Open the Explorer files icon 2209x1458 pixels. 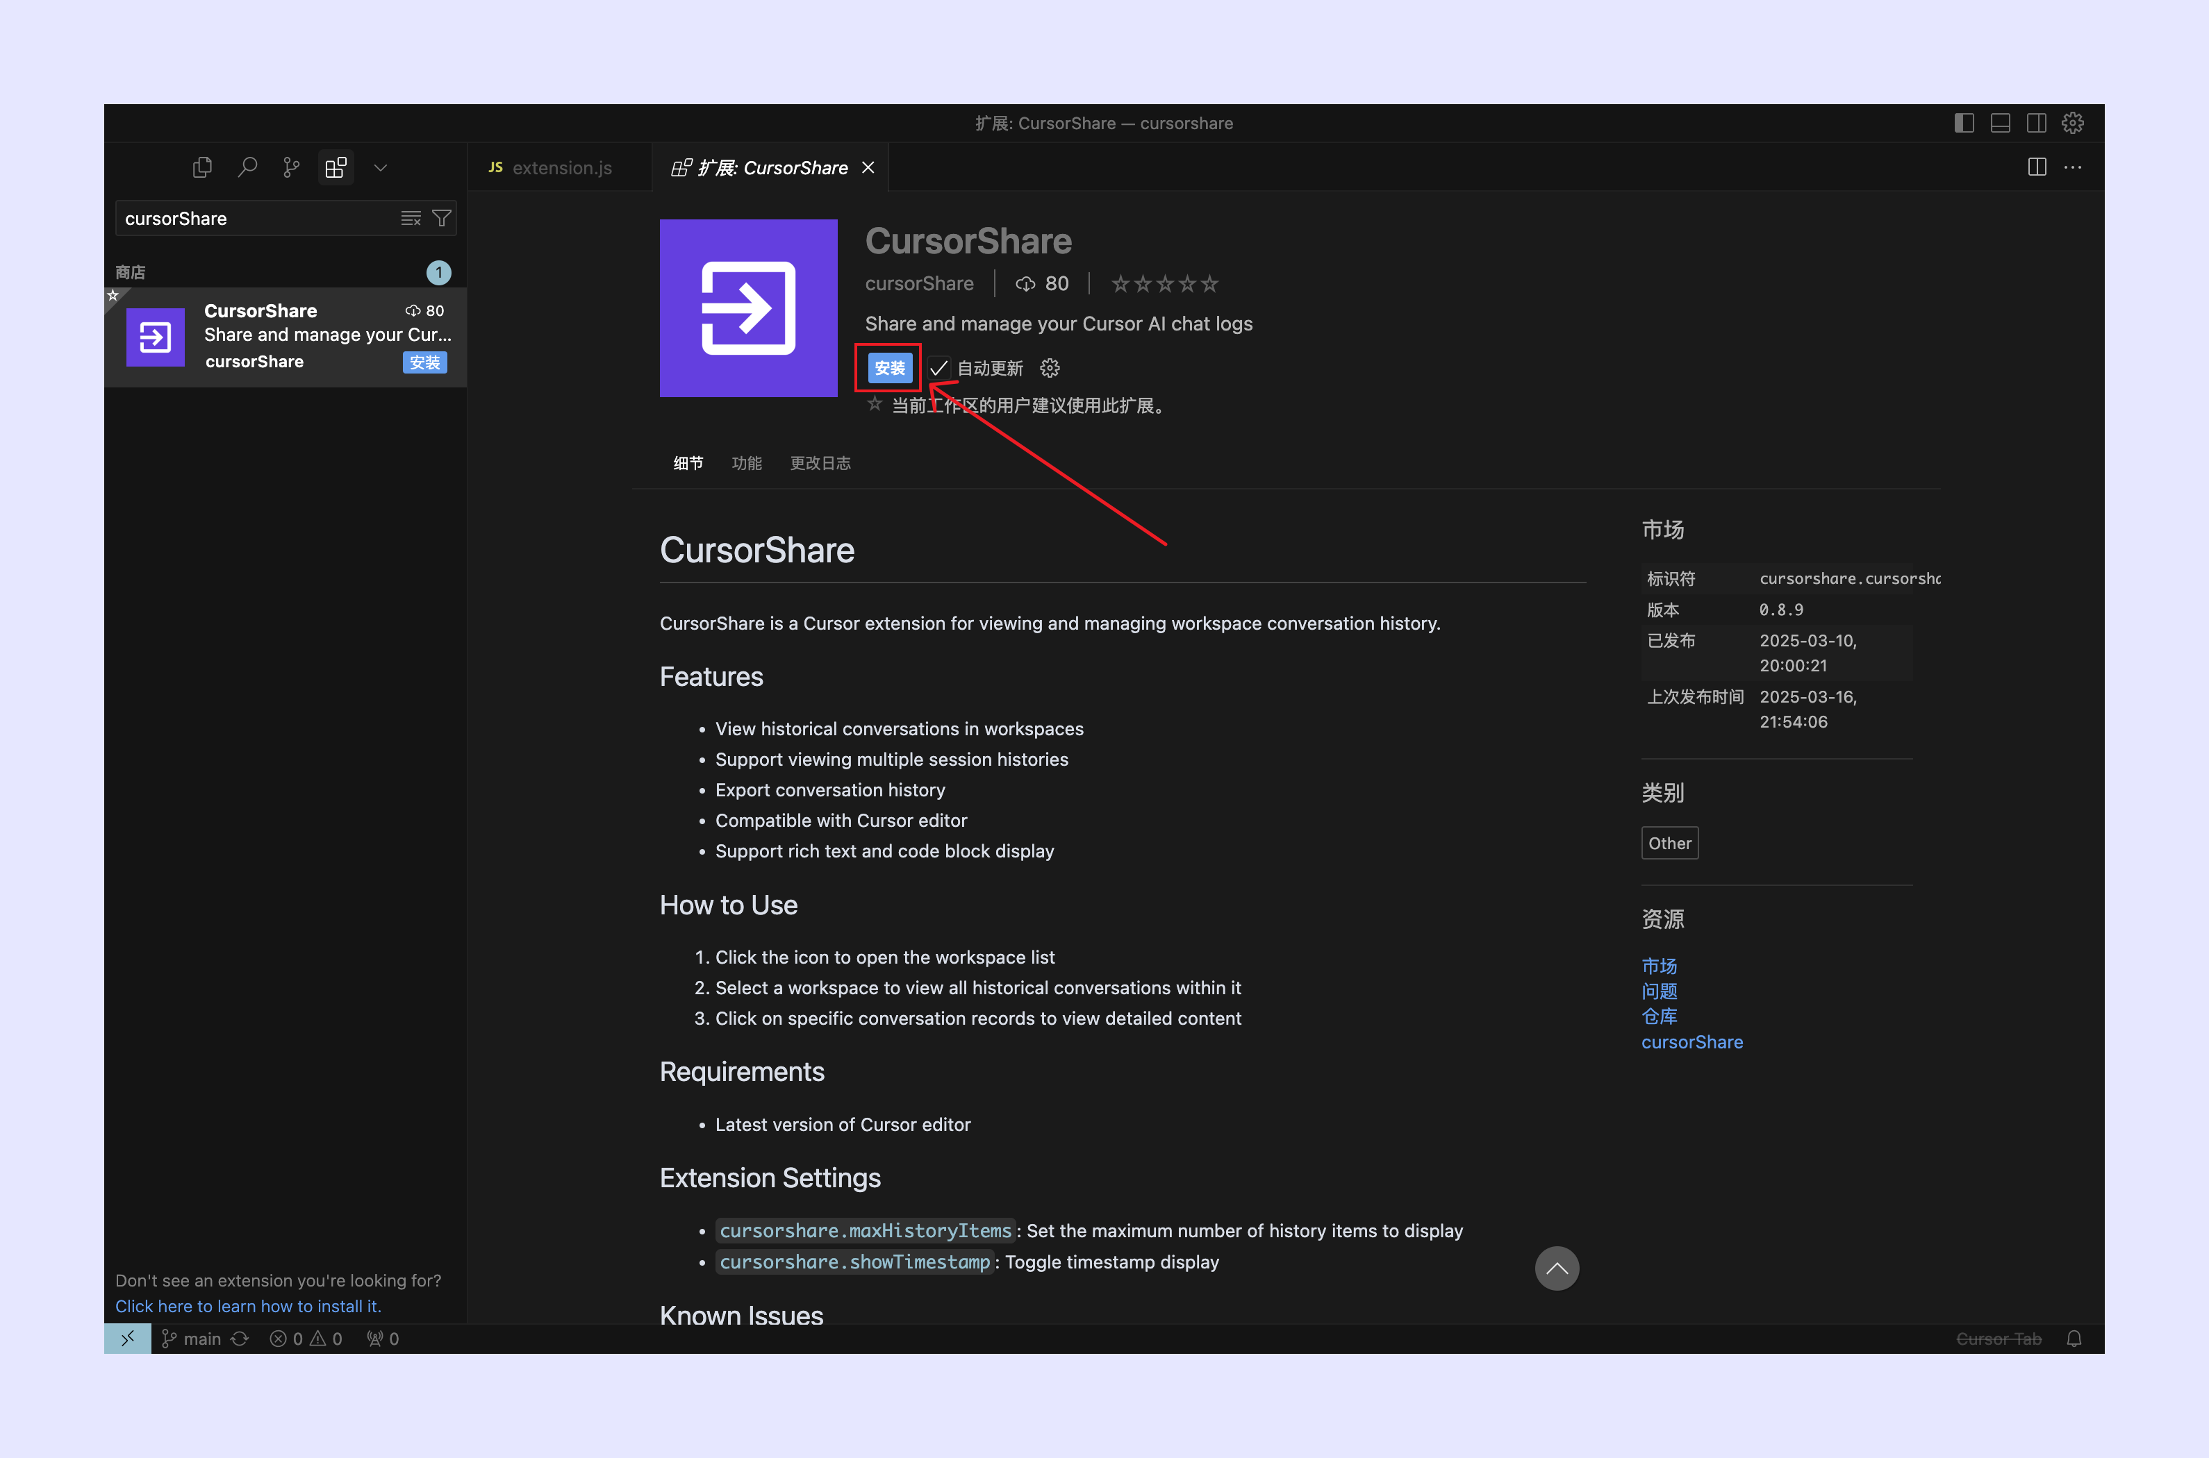[202, 167]
